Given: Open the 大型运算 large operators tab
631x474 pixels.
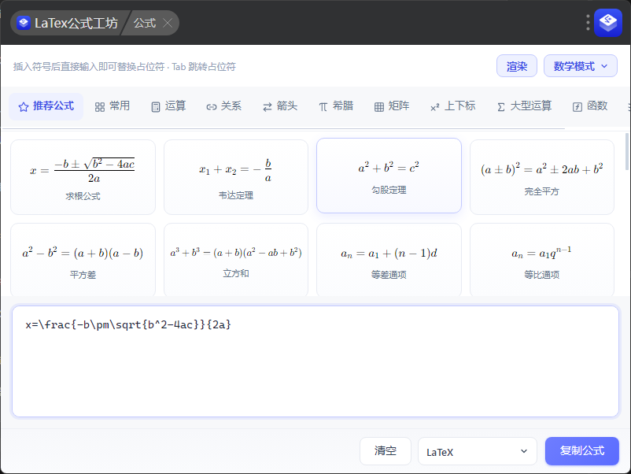Looking at the screenshot, I should pyautogui.click(x=524, y=106).
